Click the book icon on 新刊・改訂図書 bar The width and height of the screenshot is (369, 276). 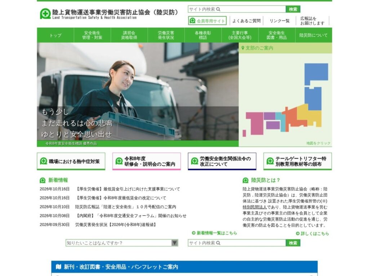coord(58,267)
